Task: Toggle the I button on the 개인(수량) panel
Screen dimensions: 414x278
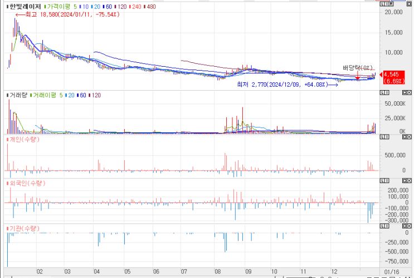Action: tap(387, 137)
